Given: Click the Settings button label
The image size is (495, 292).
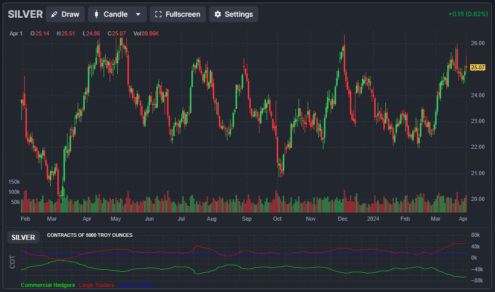Looking at the screenshot, I should 239,14.
